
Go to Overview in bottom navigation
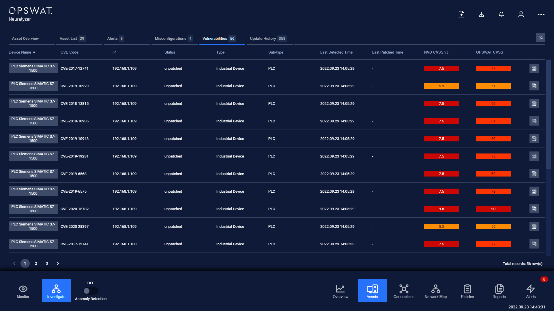(x=340, y=291)
